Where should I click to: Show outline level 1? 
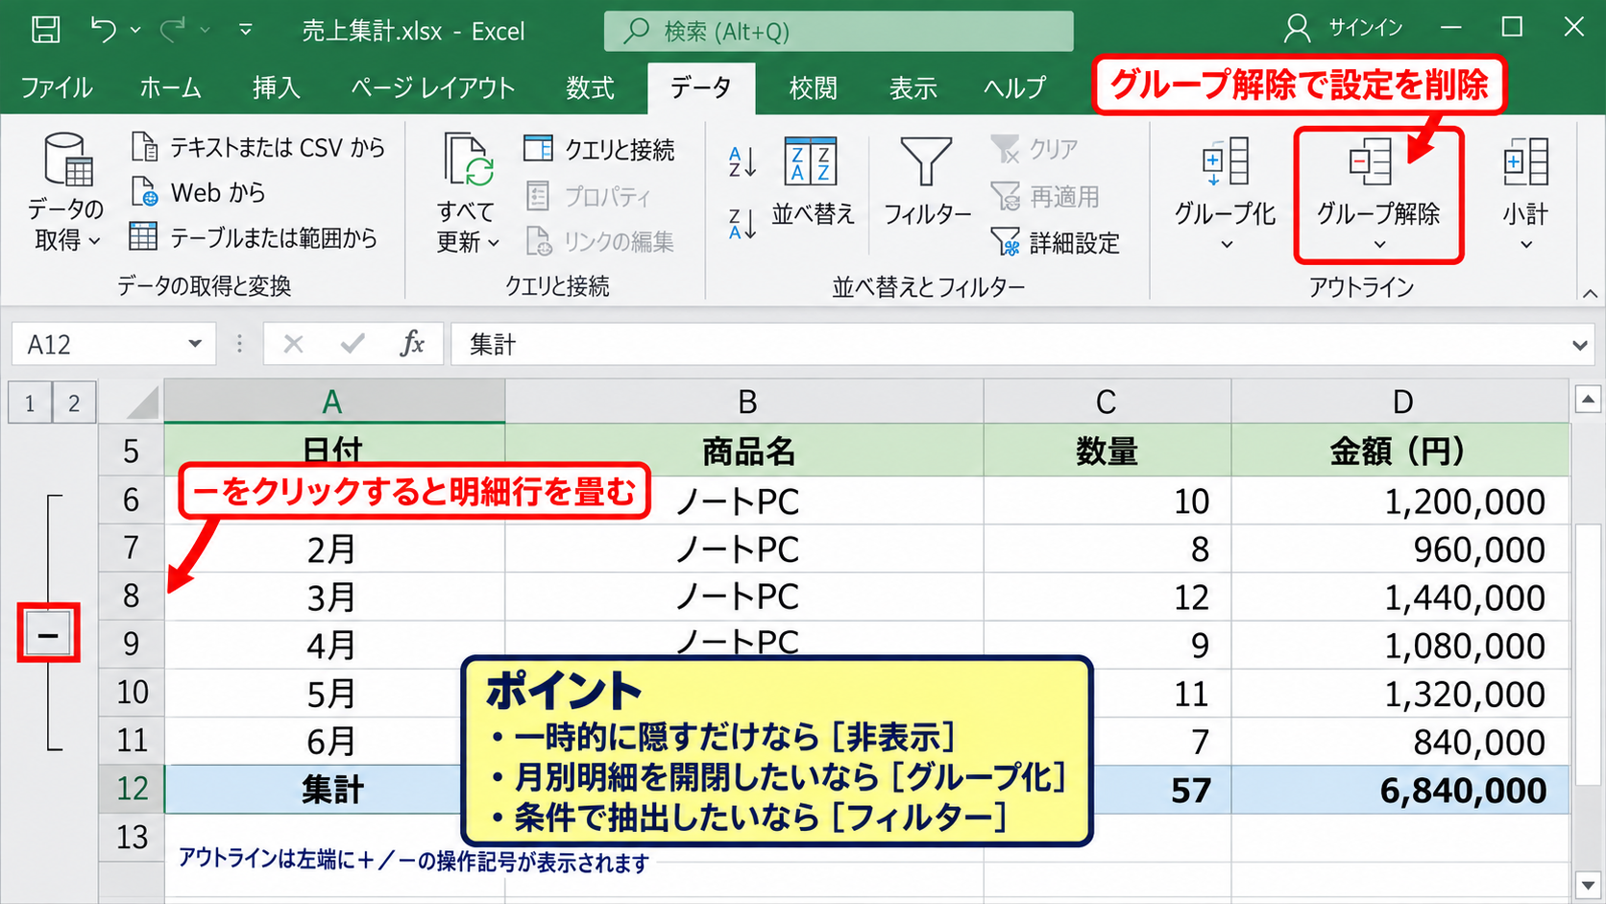[30, 403]
